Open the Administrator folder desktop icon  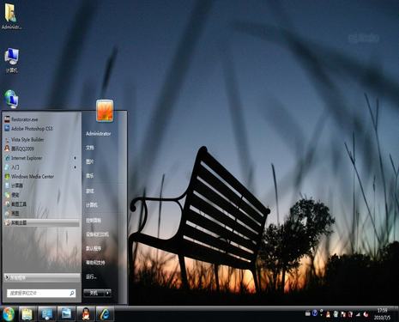[11, 16]
